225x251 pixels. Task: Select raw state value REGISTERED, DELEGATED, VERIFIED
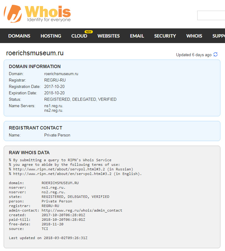pyautogui.click(x=75, y=197)
